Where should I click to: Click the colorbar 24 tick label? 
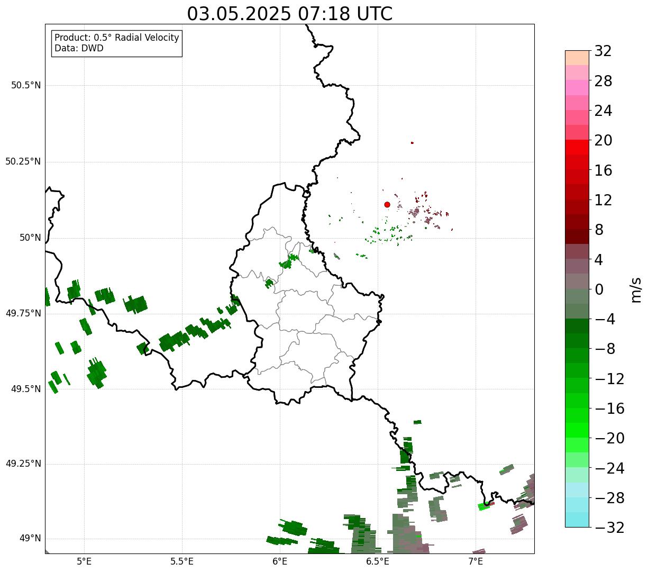(x=603, y=111)
